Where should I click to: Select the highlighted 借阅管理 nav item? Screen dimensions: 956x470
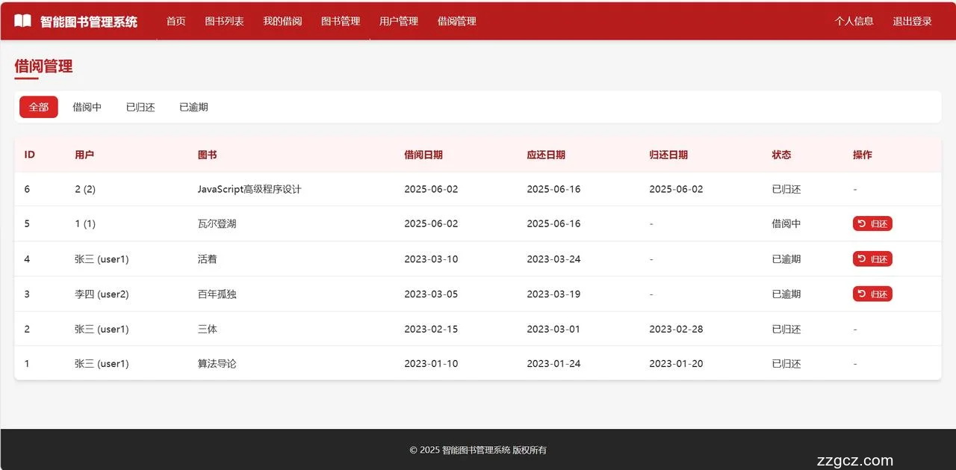(x=456, y=21)
